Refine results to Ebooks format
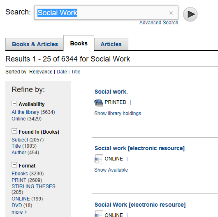This screenshot has height=217, width=218. (28, 174)
